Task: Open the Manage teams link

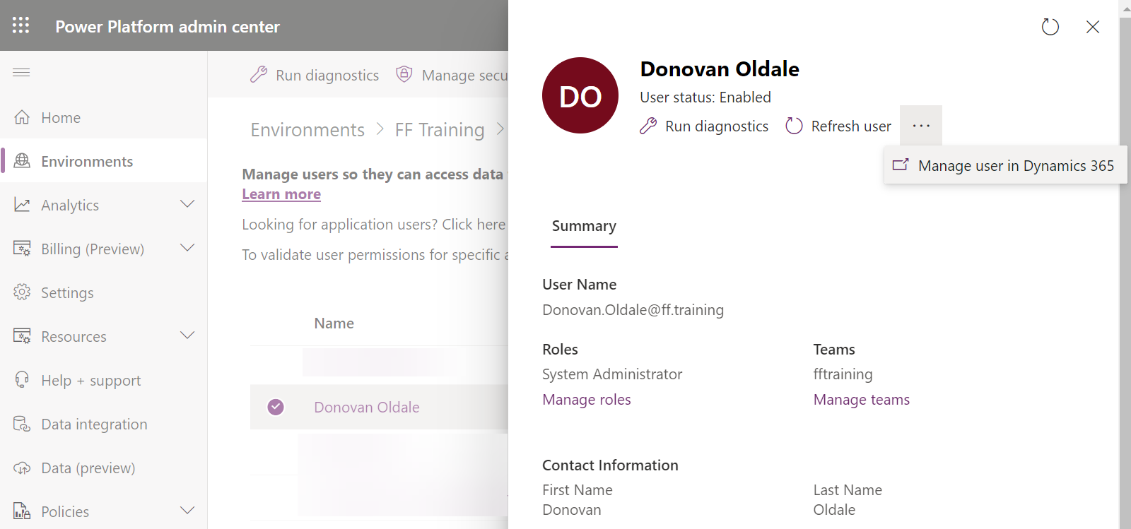Action: click(x=861, y=400)
